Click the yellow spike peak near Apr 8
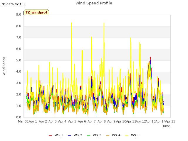The image size is (188, 141). [x=104, y=23]
